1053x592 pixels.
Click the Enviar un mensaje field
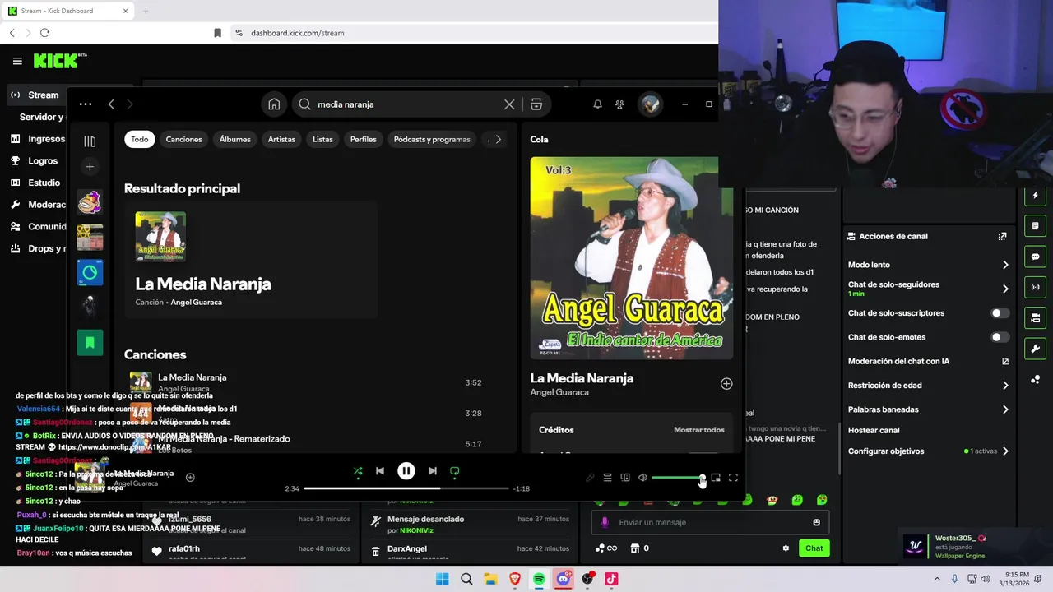[x=712, y=522]
